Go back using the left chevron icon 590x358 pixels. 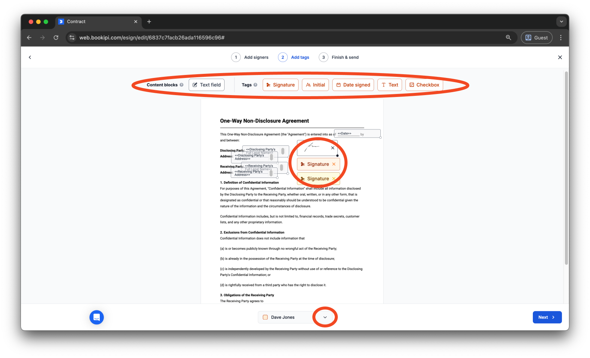[x=30, y=57]
